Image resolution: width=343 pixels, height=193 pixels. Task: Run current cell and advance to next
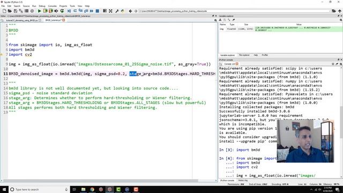point(51,11)
